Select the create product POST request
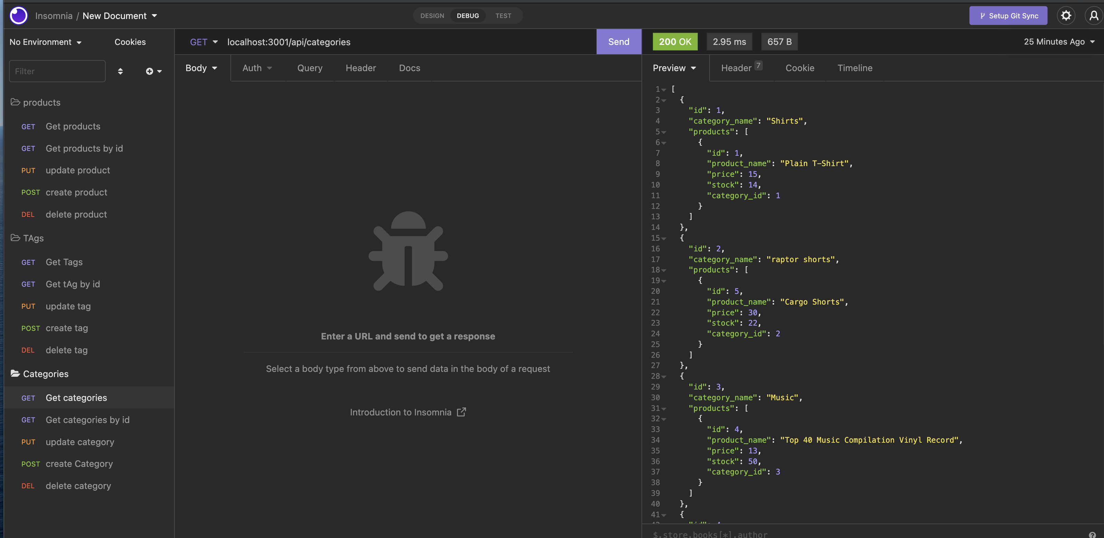 click(x=89, y=192)
